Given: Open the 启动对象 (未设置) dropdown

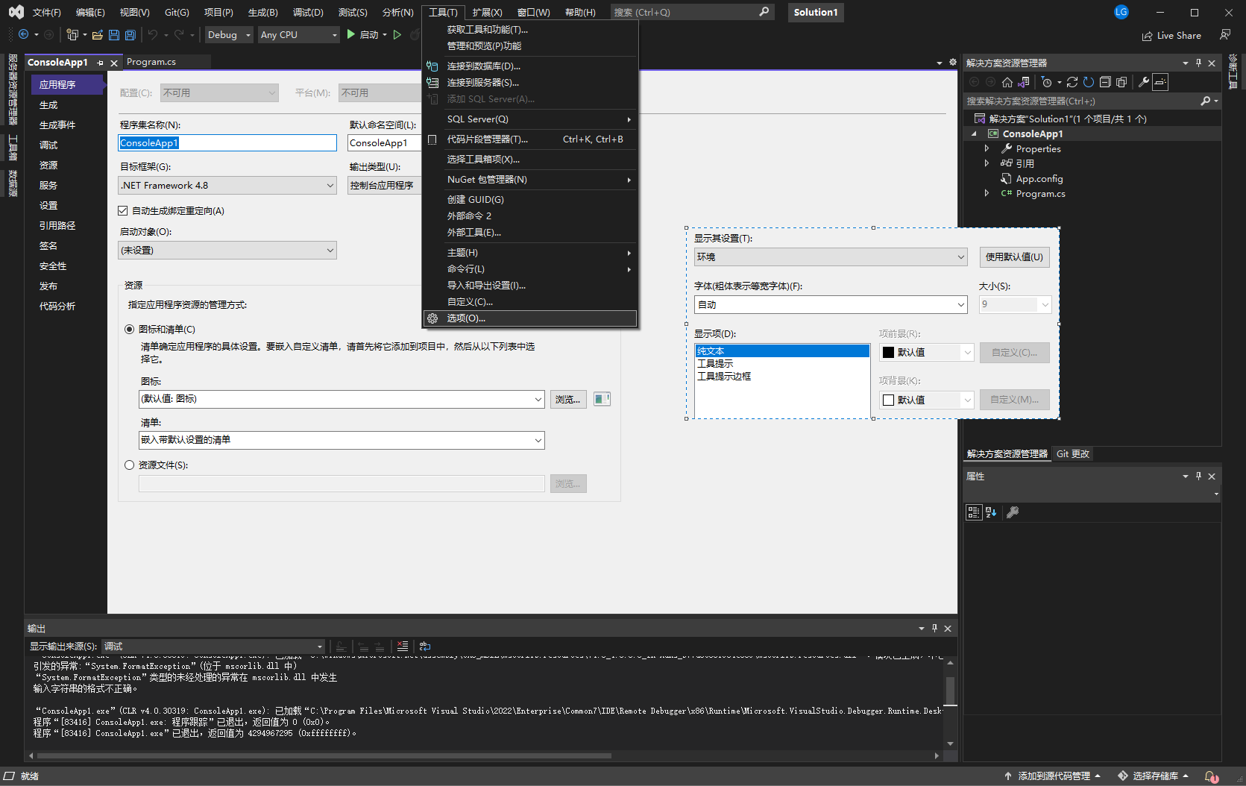Looking at the screenshot, I should tap(227, 251).
